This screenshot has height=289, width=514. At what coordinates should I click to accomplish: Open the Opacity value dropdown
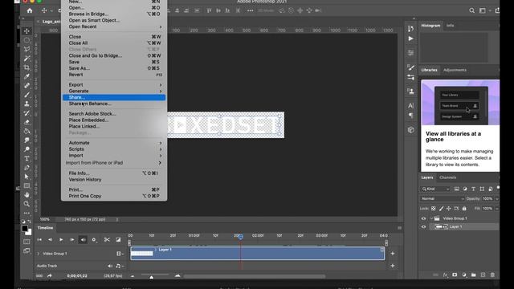(x=497, y=199)
